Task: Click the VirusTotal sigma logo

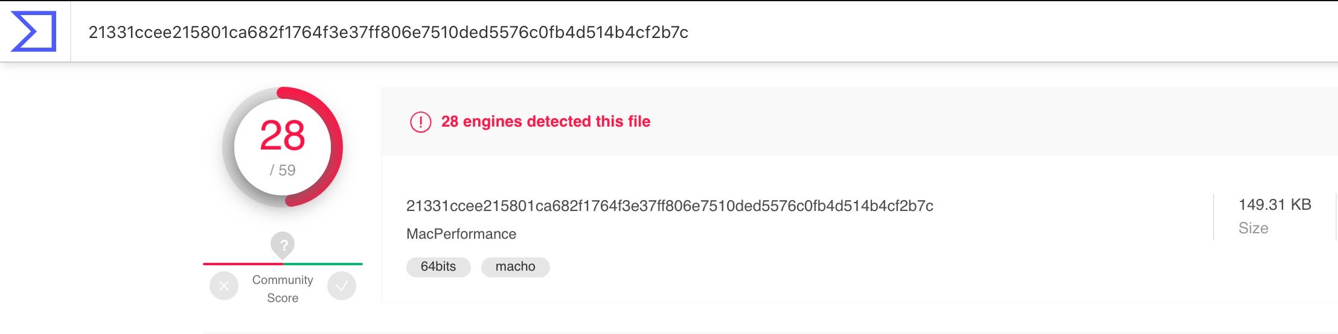Action: click(34, 31)
